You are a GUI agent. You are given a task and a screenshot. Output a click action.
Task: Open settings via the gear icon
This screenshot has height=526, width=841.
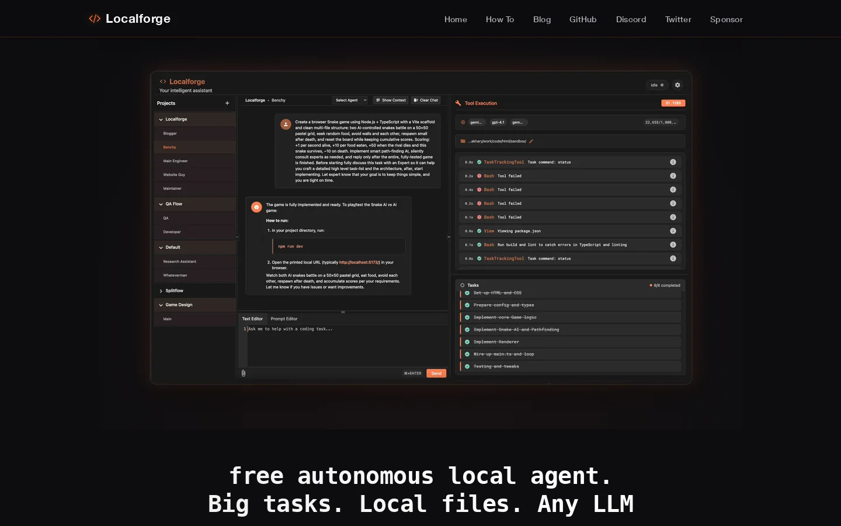[677, 85]
